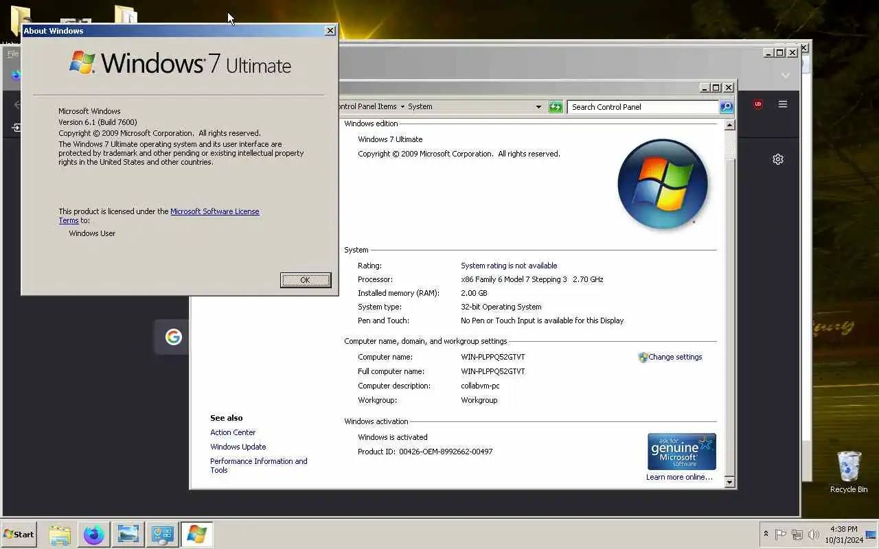Image resolution: width=879 pixels, height=549 pixels.
Task: Click the Change settings shield icon
Action: (x=643, y=358)
